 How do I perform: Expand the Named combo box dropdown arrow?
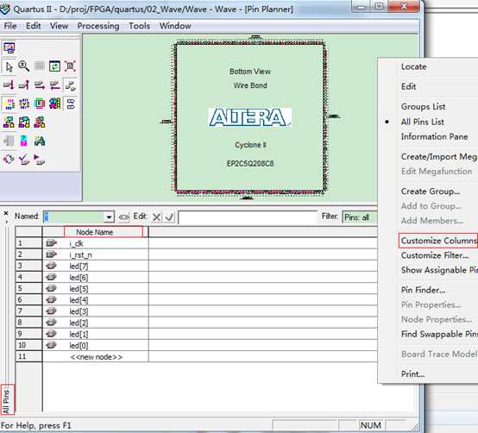109,217
